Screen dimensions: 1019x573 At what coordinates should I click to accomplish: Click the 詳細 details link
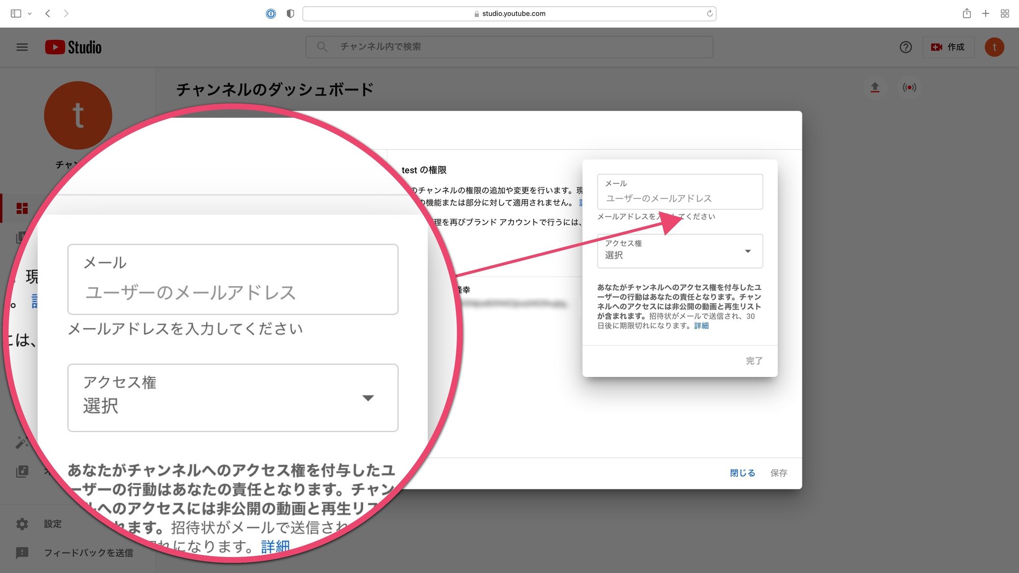click(x=702, y=325)
